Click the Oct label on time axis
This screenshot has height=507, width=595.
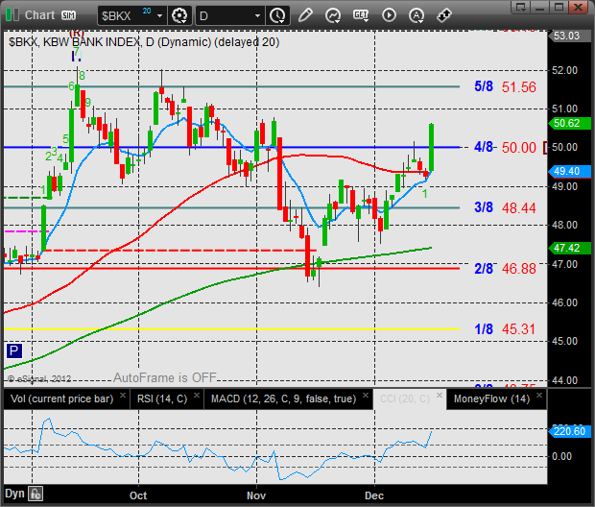pos(138,495)
